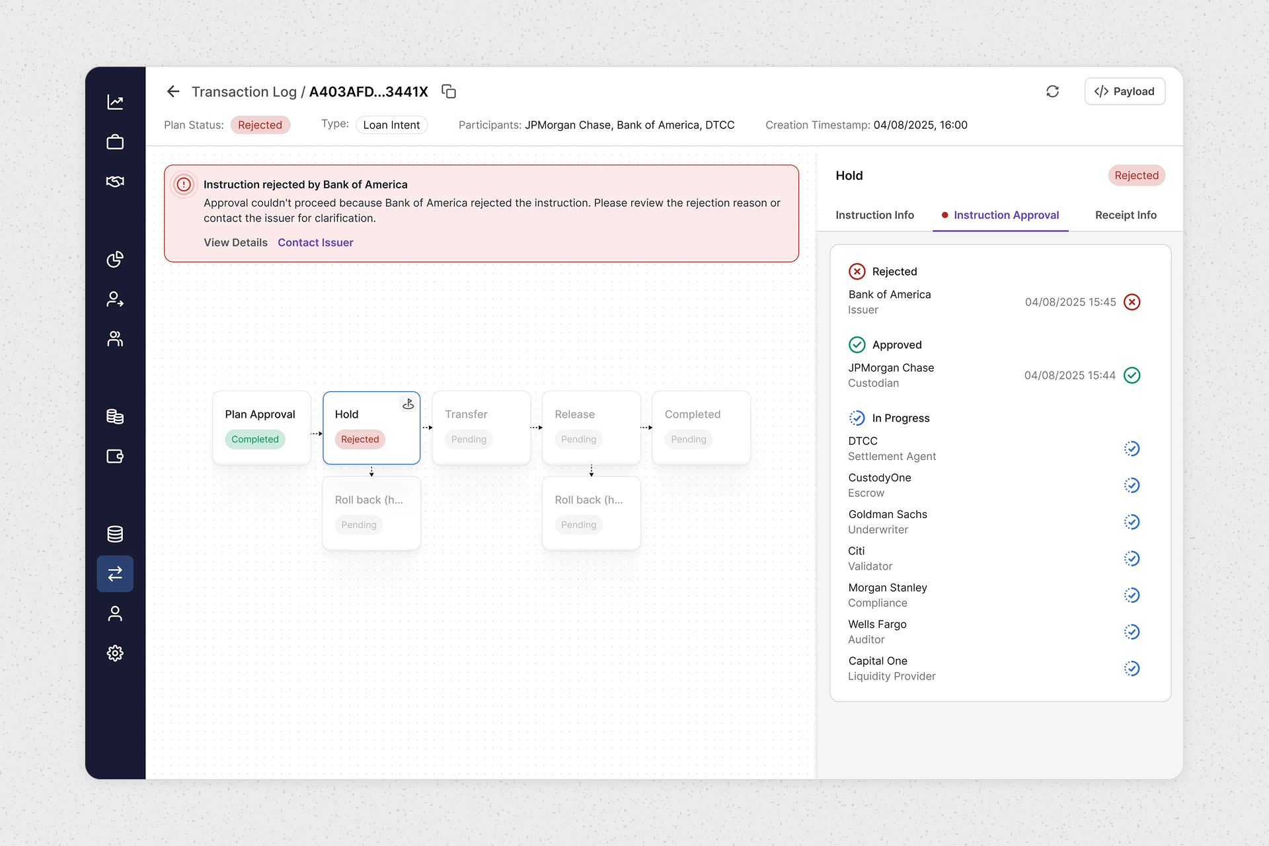Image resolution: width=1269 pixels, height=846 pixels.
Task: Open the analytics chart icon in sidebar
Action: pos(115,102)
